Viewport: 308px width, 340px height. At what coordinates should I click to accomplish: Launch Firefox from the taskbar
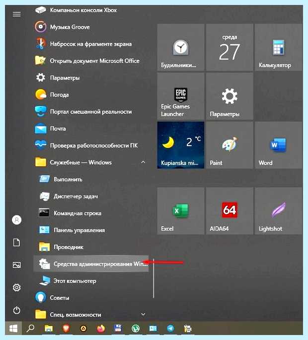coord(101,329)
